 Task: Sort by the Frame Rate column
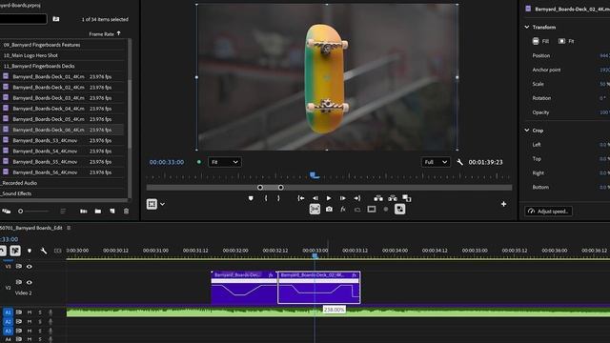(x=104, y=34)
